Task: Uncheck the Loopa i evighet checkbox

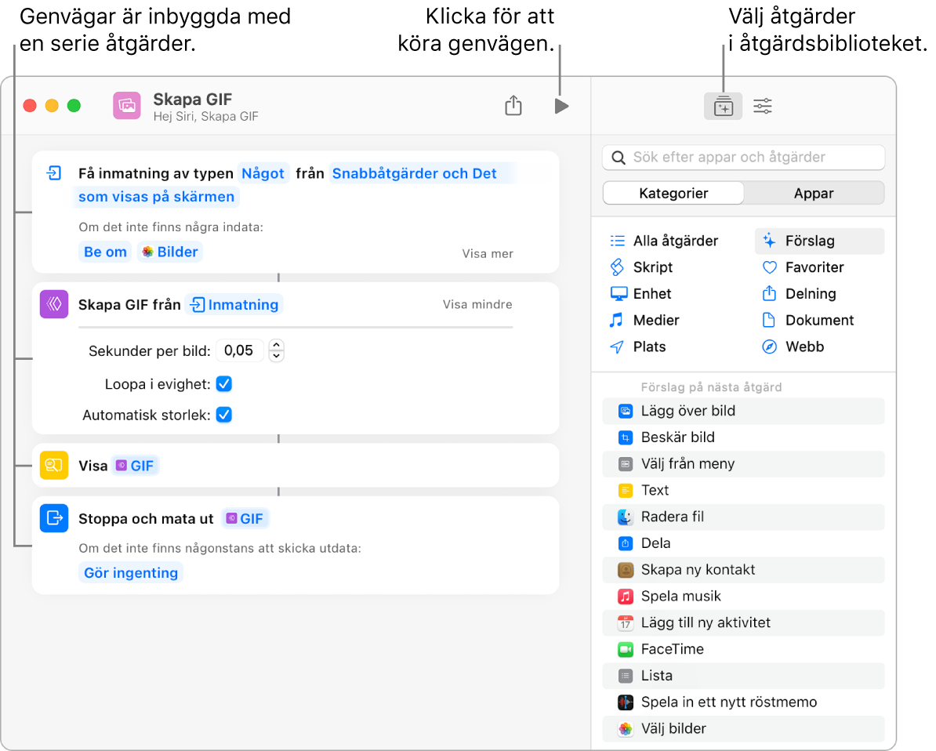Action: click(x=223, y=384)
